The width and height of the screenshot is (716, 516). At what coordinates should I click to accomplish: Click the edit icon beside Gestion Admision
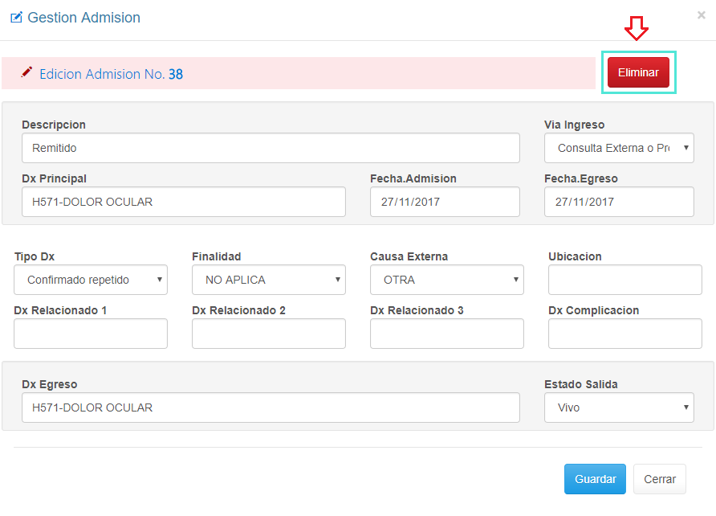16,17
